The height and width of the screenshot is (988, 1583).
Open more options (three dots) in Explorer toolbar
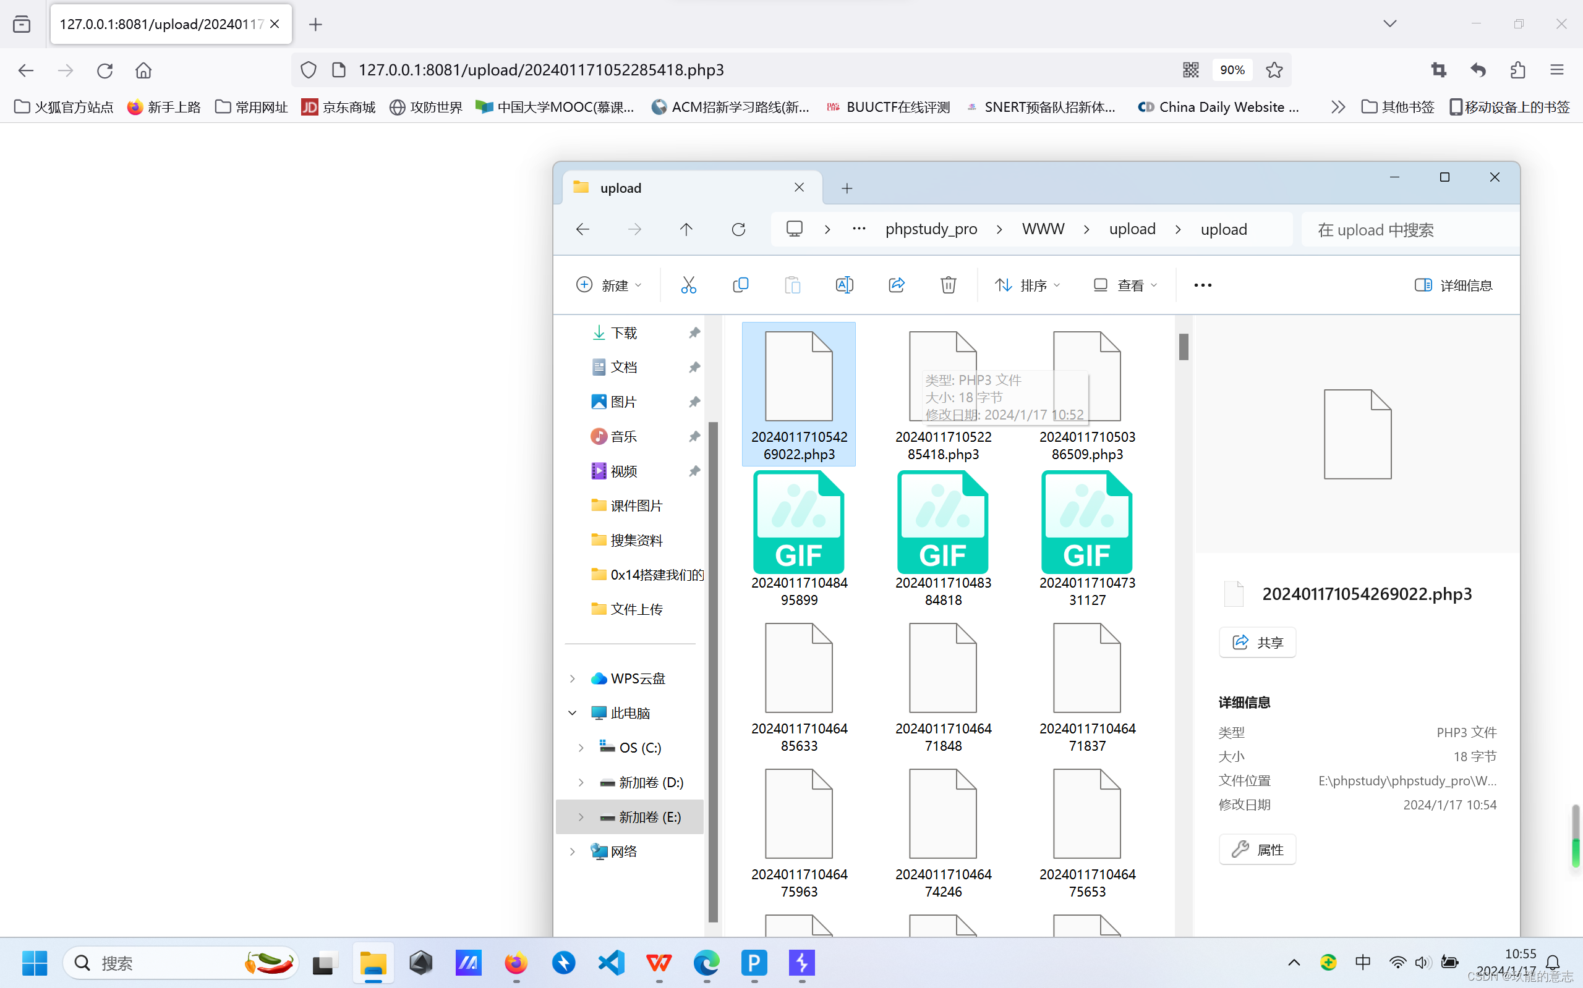pyautogui.click(x=1203, y=285)
